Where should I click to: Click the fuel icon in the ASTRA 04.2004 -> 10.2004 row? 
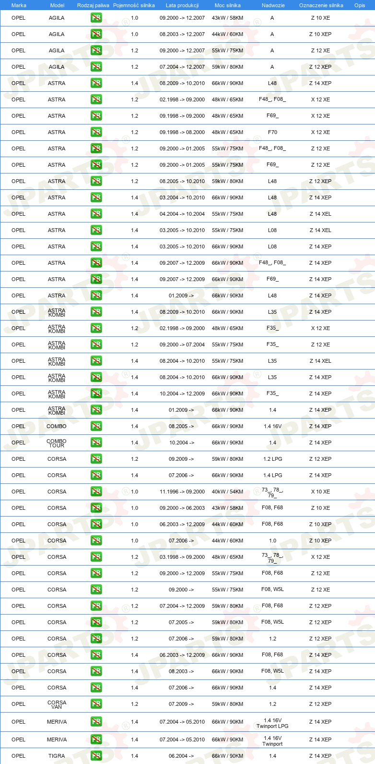click(96, 214)
